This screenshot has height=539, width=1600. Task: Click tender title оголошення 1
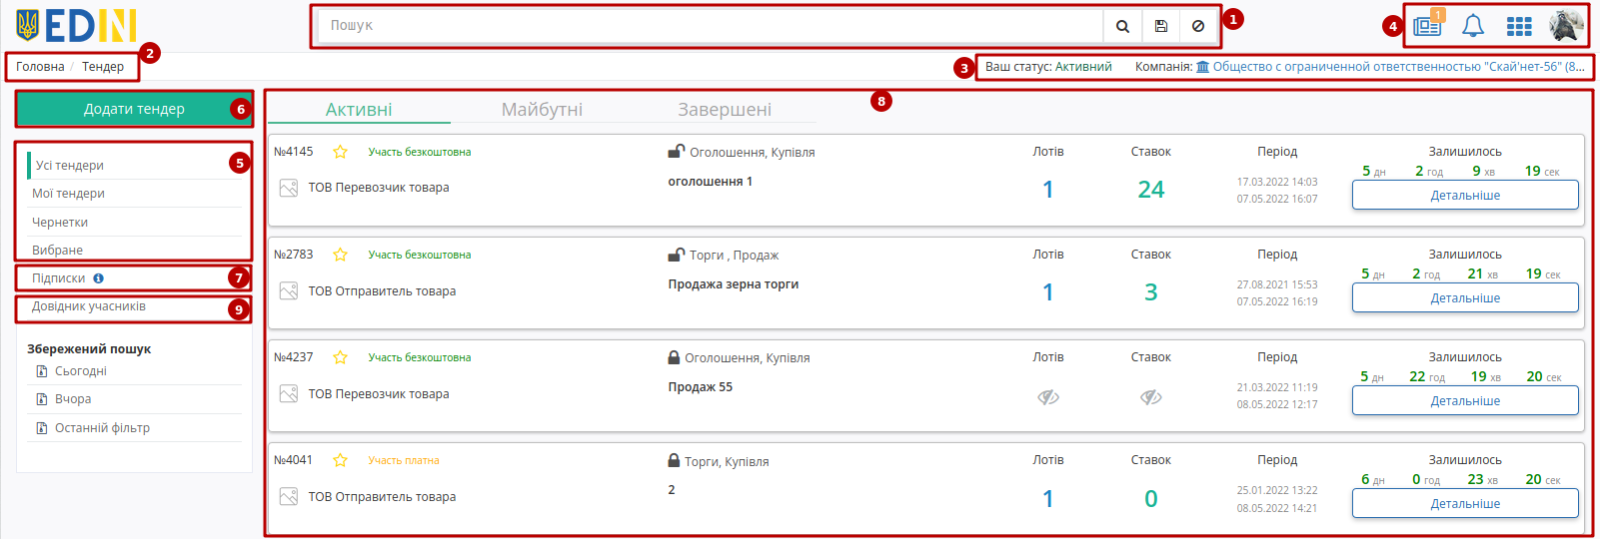pyautogui.click(x=711, y=182)
